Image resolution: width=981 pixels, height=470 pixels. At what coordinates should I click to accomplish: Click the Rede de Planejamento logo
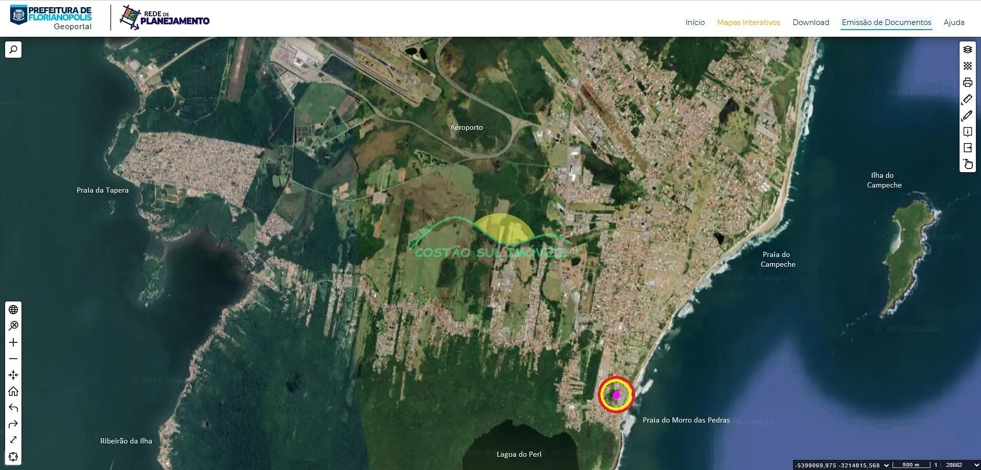(x=165, y=18)
